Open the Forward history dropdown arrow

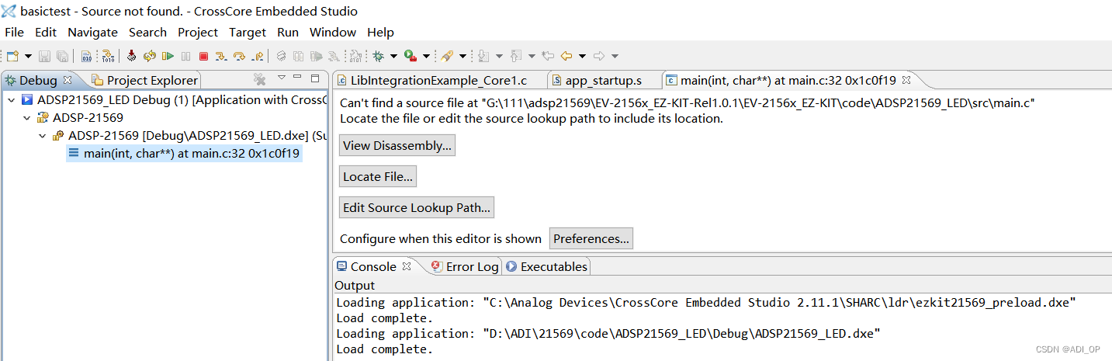(x=615, y=56)
